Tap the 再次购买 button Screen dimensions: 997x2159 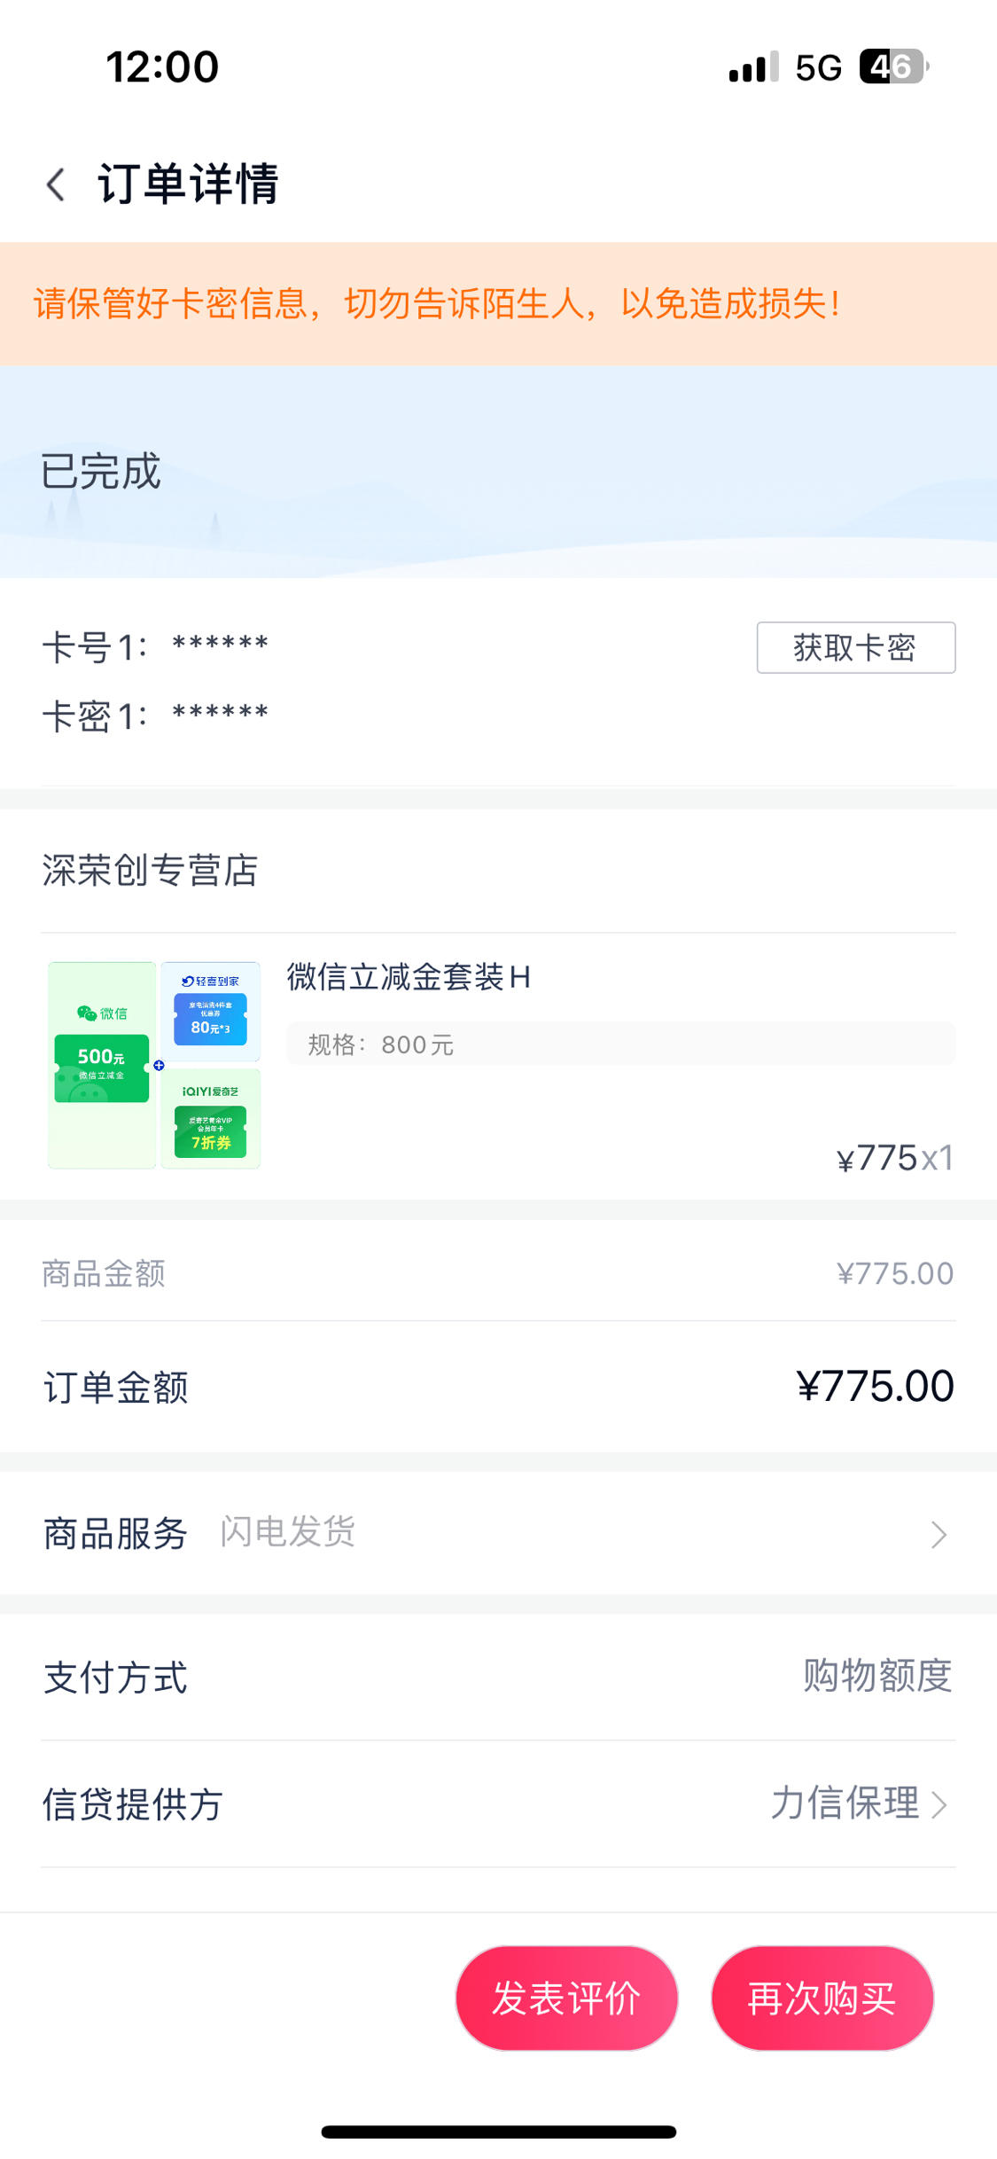pos(822,1998)
